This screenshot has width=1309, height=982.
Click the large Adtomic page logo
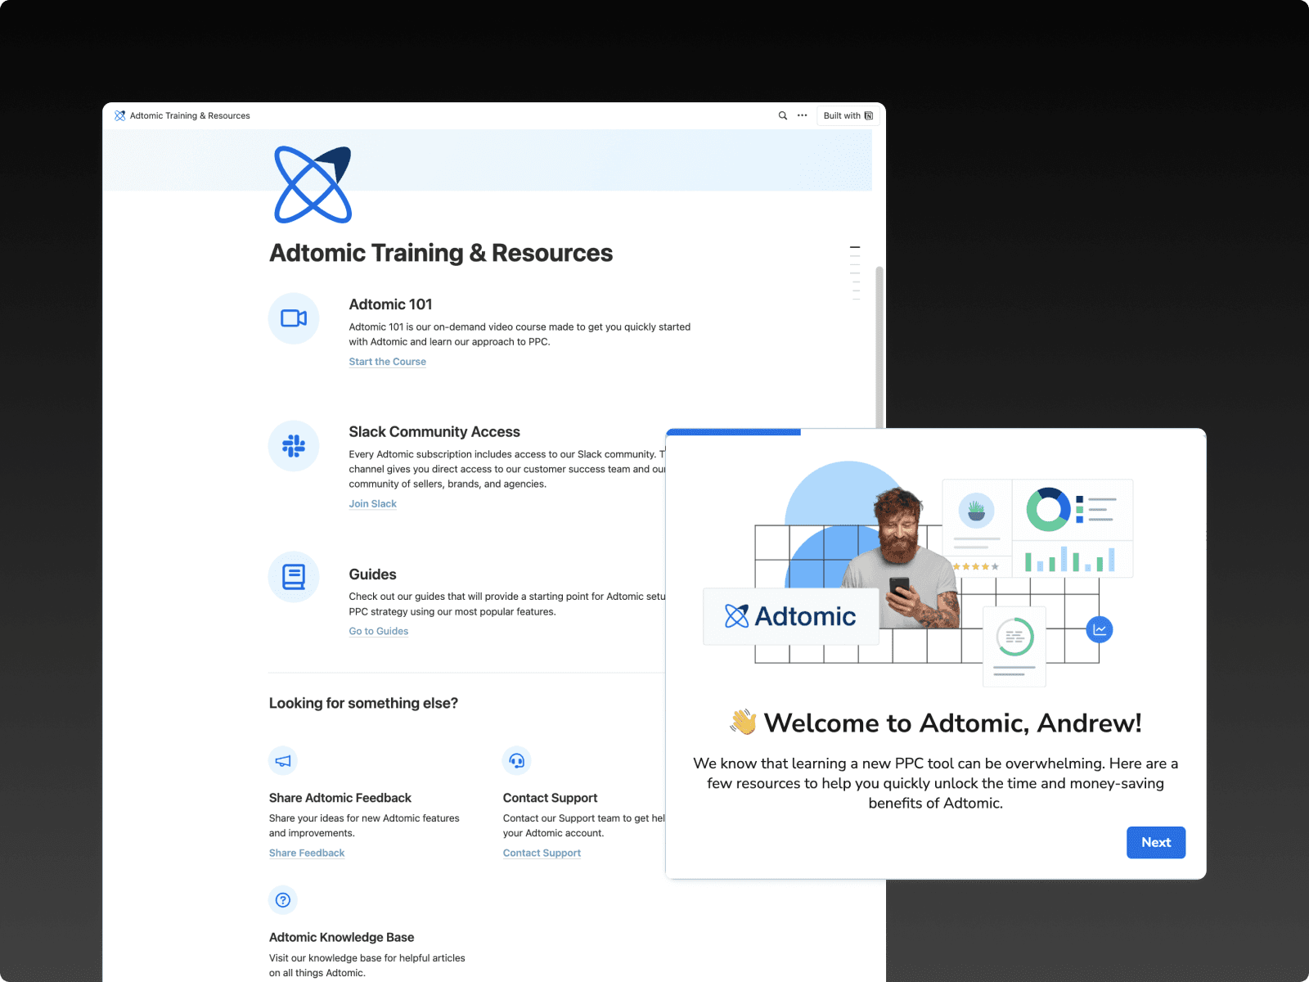tap(313, 184)
